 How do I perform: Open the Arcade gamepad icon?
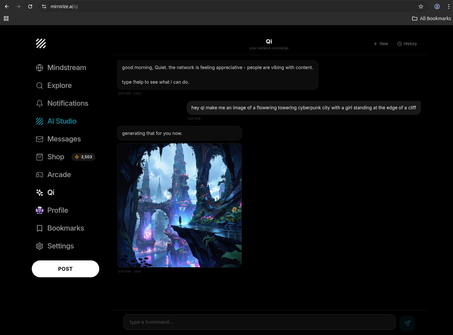40,175
